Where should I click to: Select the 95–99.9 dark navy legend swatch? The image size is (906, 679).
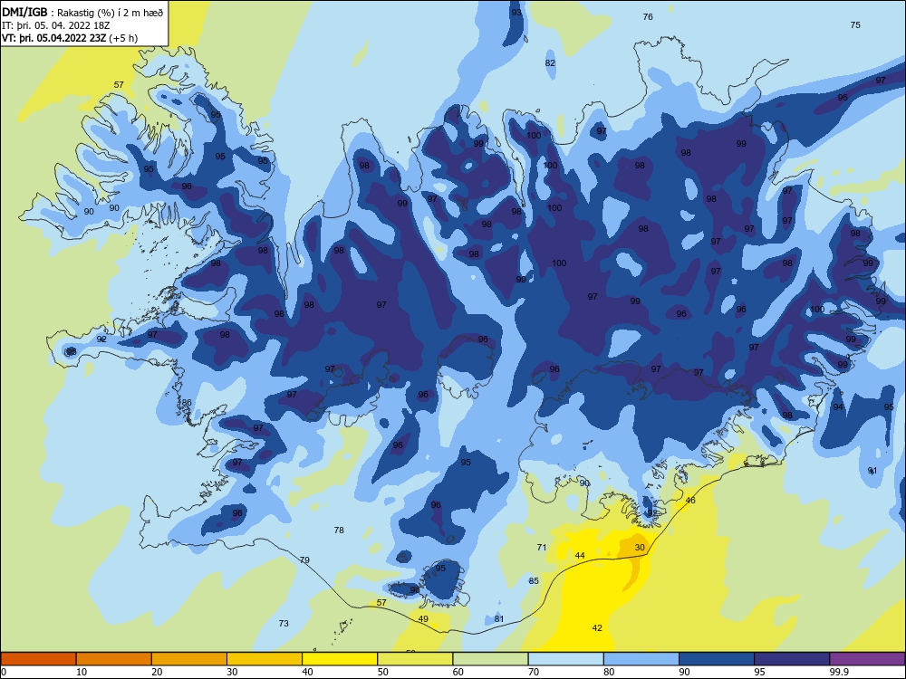[x=792, y=659]
